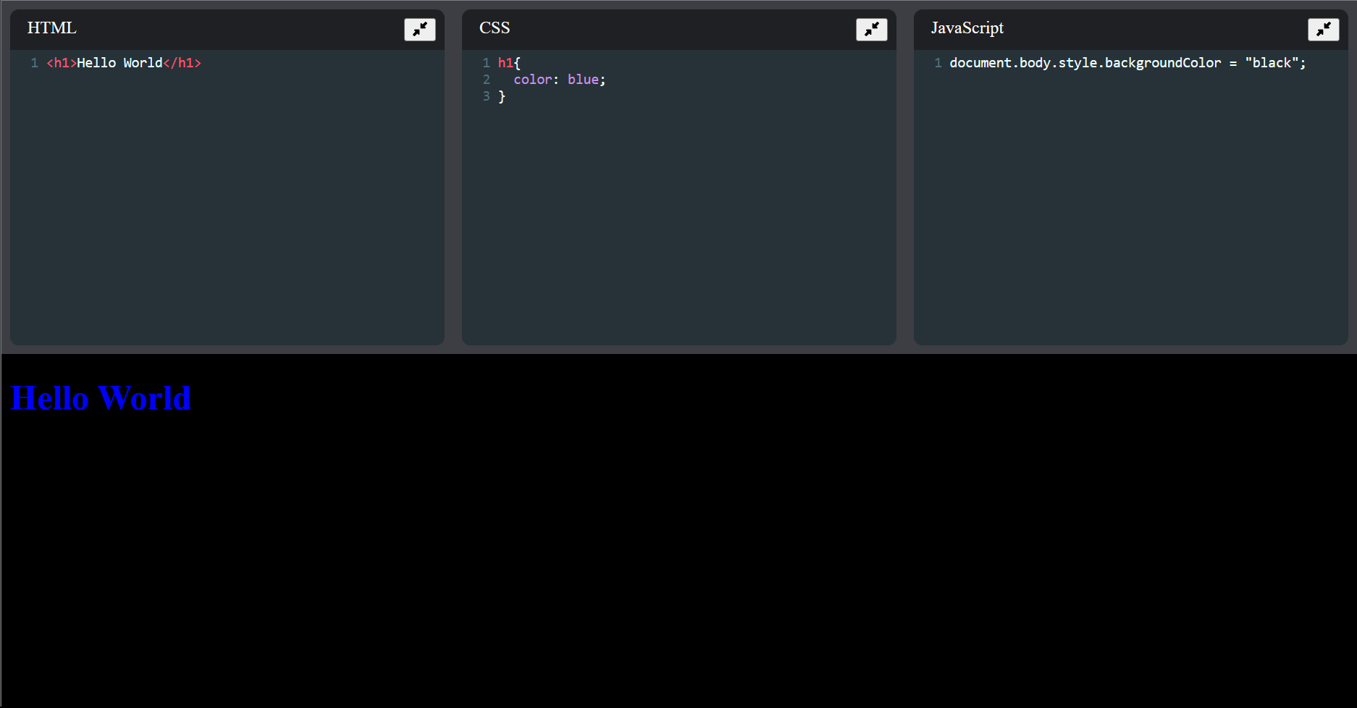
Task: Collapse the JavaScript editor panel
Action: coord(1323,30)
